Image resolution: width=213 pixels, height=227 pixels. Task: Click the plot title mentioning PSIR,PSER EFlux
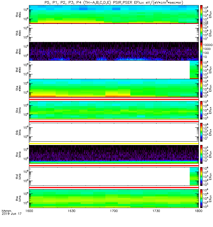tap(114, 3)
